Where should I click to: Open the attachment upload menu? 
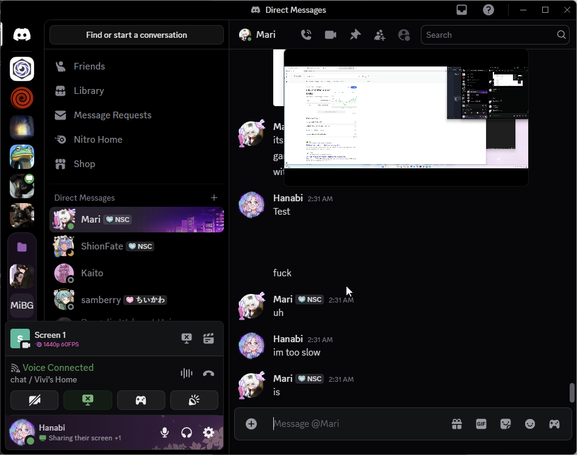[x=251, y=424]
